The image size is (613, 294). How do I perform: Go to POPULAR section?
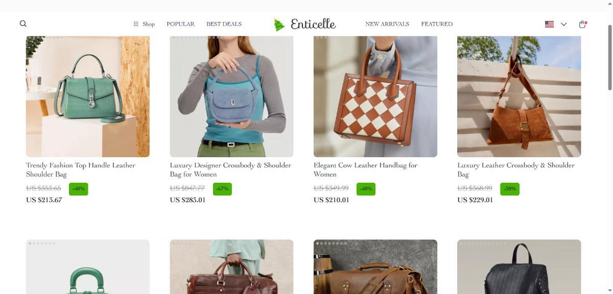[180, 24]
